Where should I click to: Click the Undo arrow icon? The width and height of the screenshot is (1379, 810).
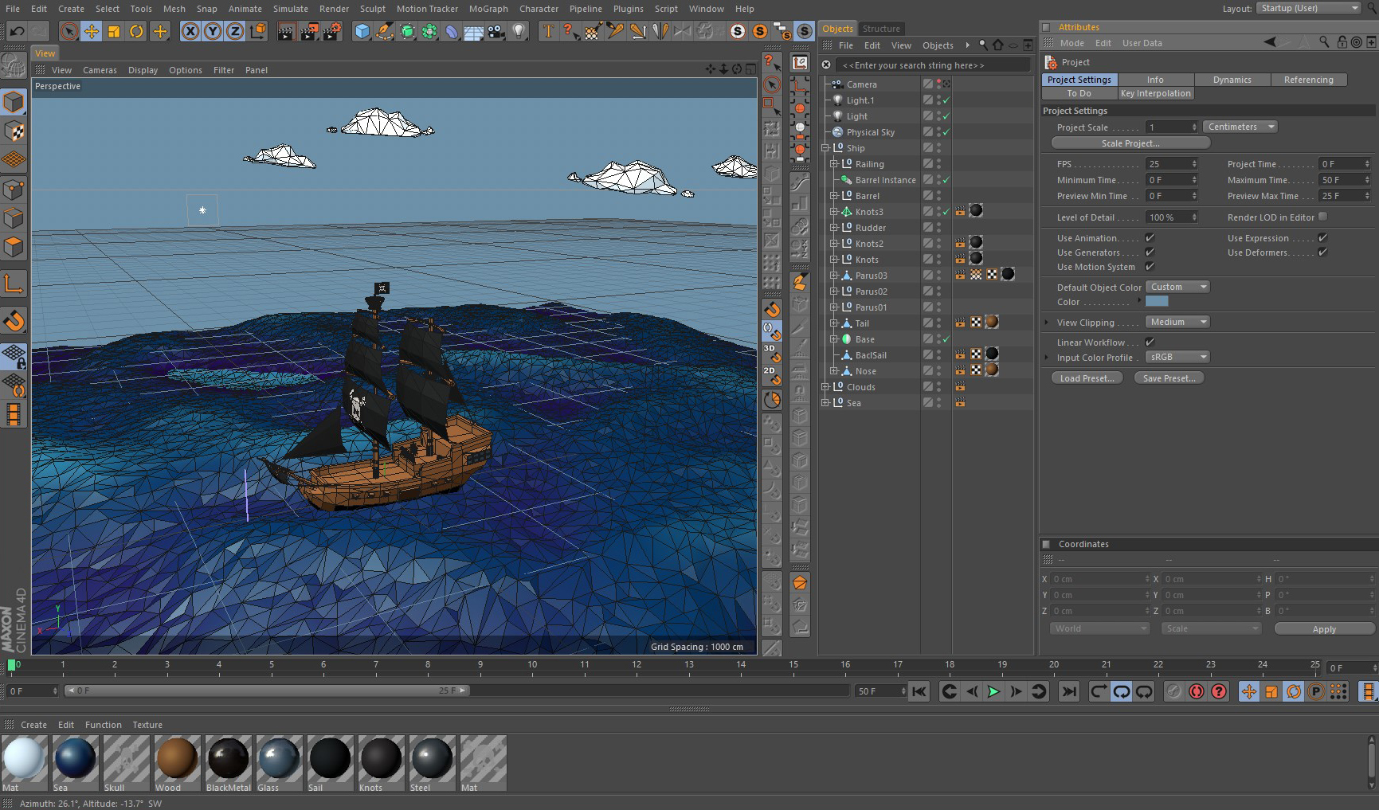17,31
